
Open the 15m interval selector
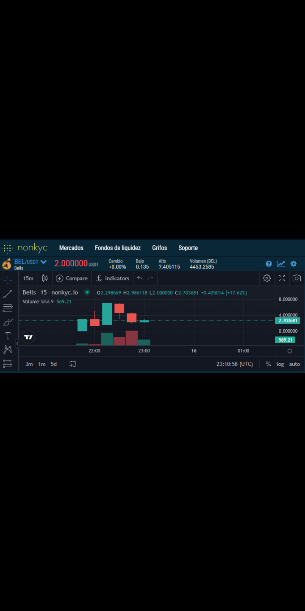(x=28, y=278)
